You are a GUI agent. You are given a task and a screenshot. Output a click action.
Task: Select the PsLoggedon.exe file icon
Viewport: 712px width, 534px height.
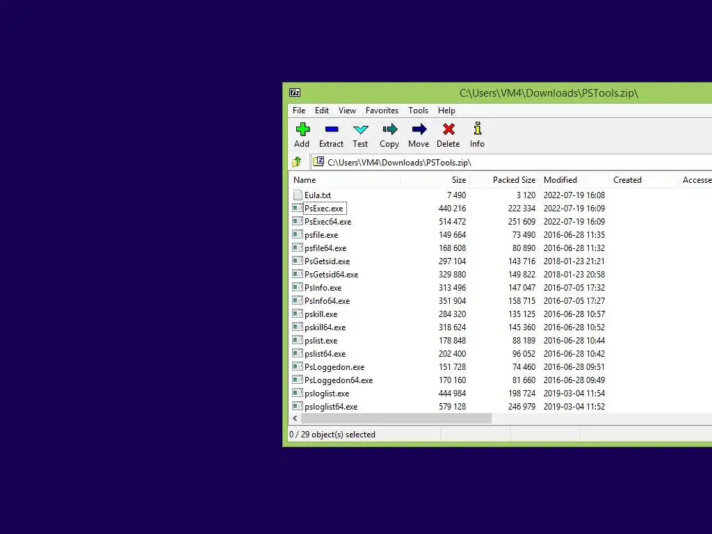tap(298, 366)
